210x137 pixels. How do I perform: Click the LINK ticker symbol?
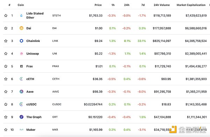[x=55, y=41]
